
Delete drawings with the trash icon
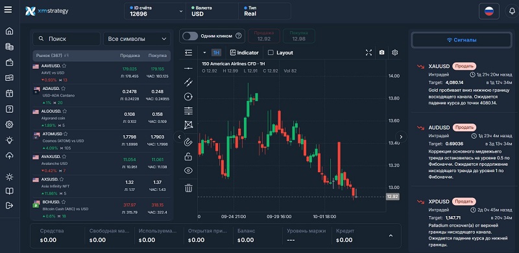[x=188, y=188]
